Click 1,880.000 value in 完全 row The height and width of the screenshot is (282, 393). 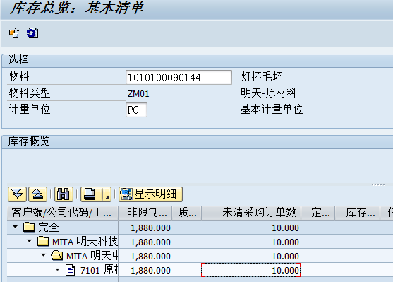point(150,228)
